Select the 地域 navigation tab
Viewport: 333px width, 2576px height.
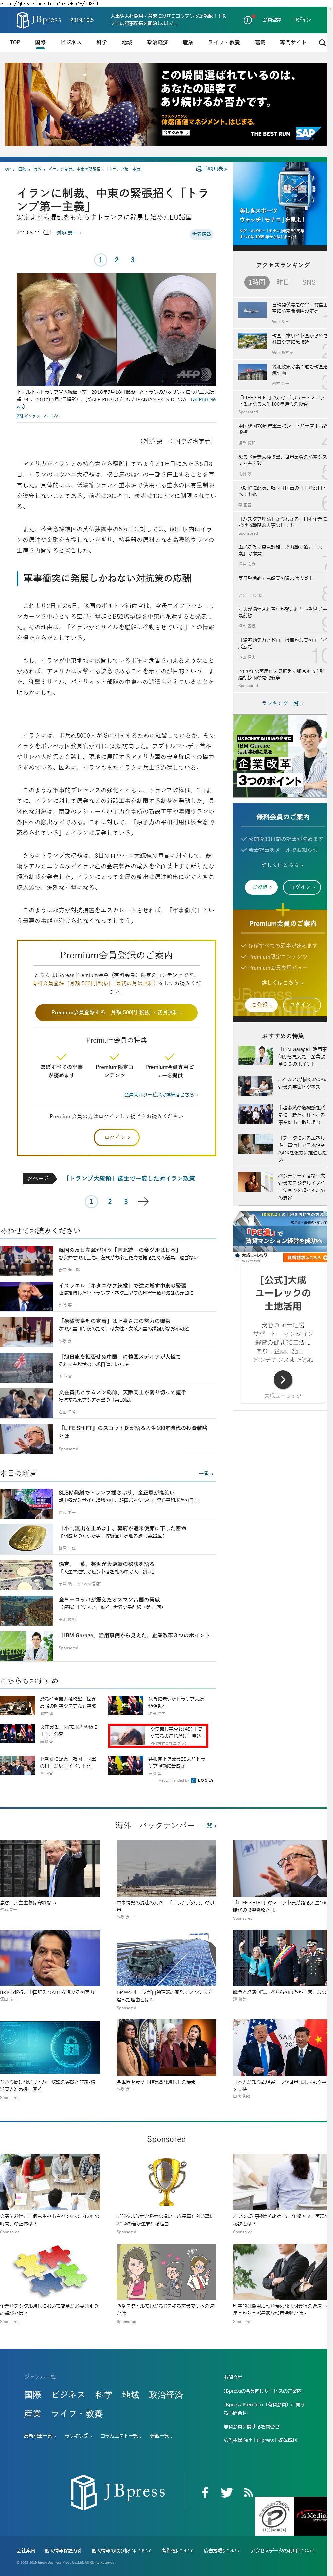(x=127, y=43)
